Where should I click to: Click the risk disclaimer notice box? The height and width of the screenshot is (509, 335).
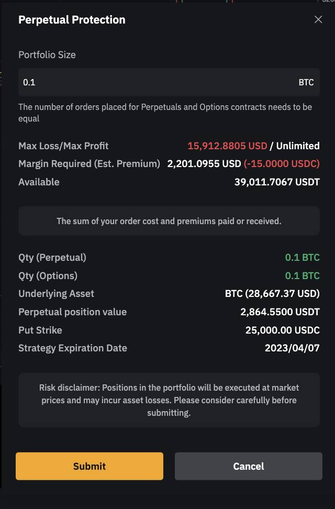(169, 400)
